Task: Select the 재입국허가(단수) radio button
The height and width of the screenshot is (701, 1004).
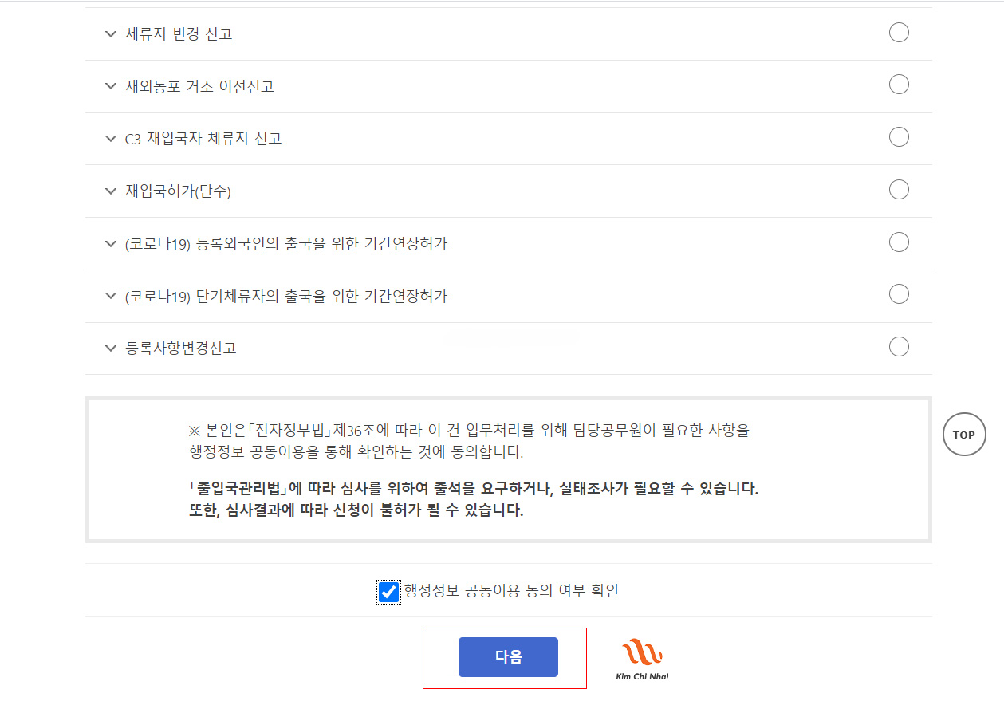Action: coord(899,190)
